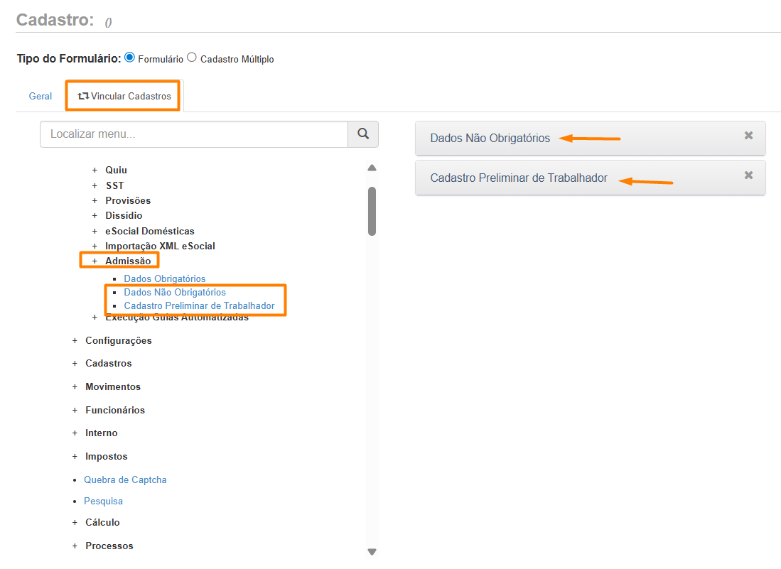Open the Dados Obrigatórios link
Image resolution: width=781 pixels, height=569 pixels.
point(164,278)
